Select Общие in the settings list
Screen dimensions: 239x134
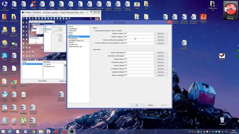(x=79, y=26)
